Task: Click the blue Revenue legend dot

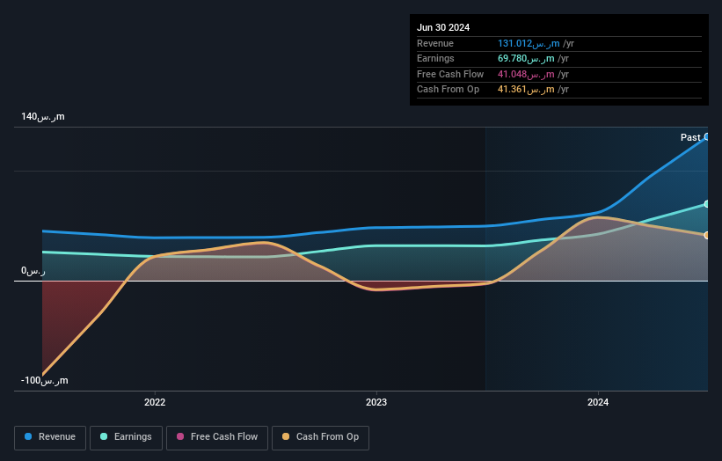Action: point(28,436)
